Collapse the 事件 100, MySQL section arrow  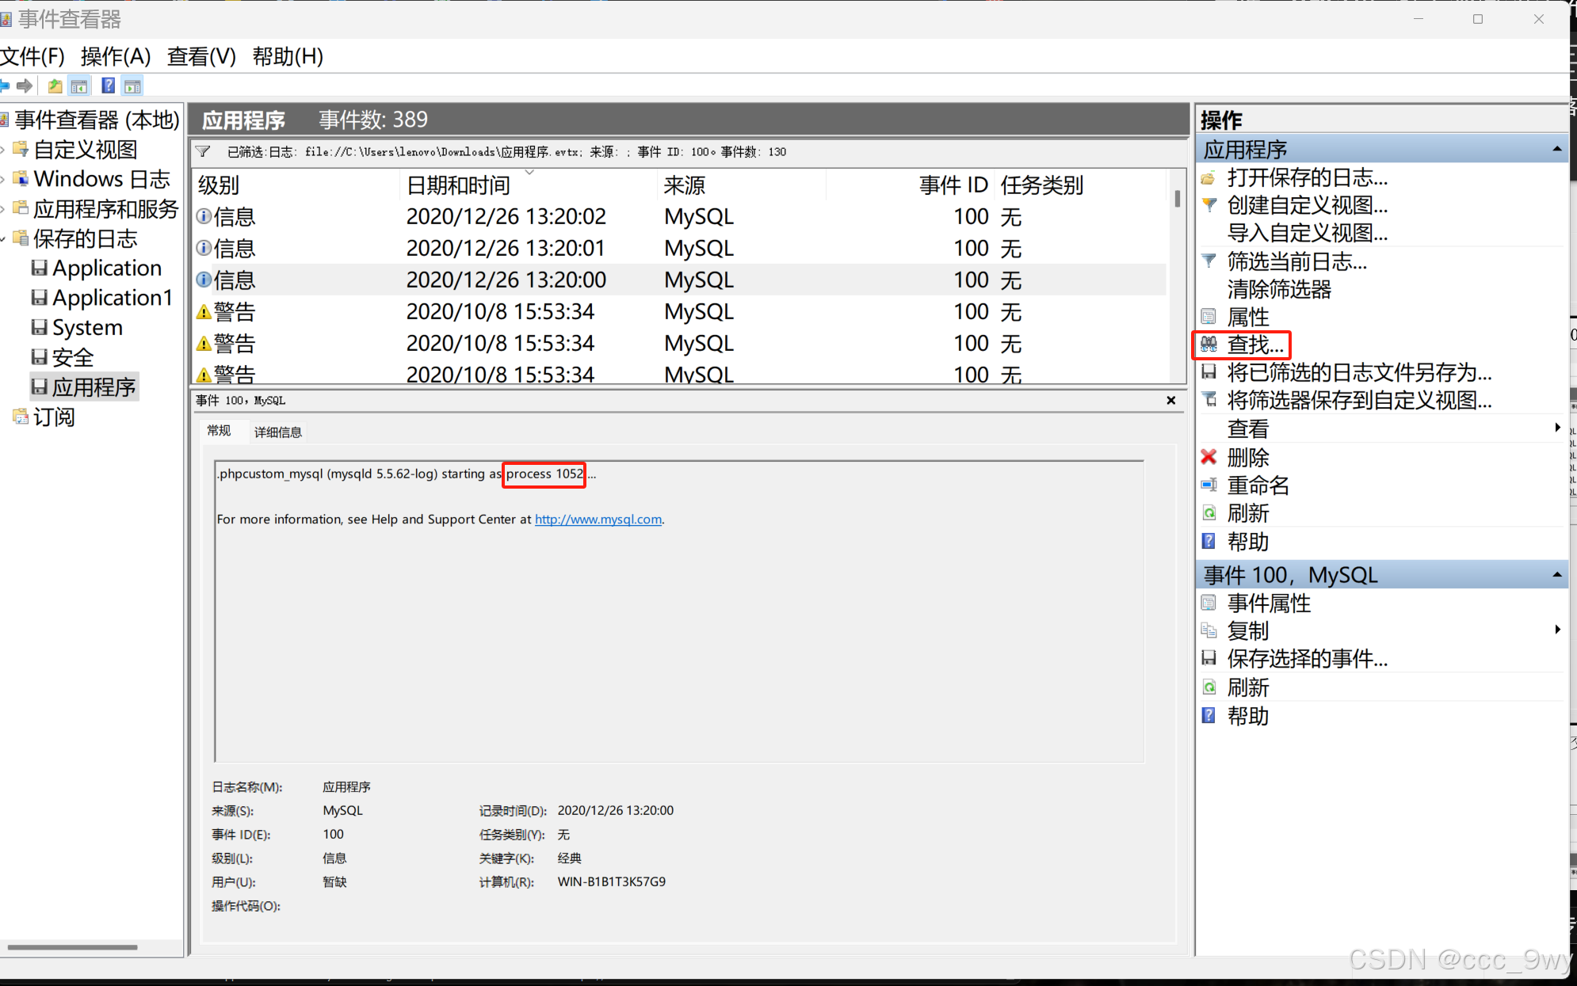tap(1556, 575)
